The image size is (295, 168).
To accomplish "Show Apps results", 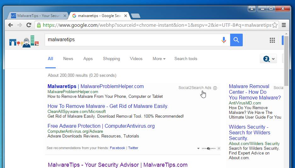I will (x=88, y=59).
